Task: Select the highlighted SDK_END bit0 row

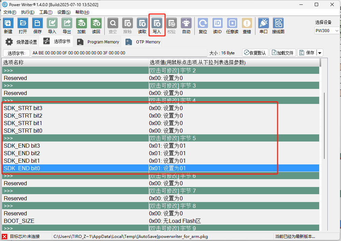Action: click(161, 169)
